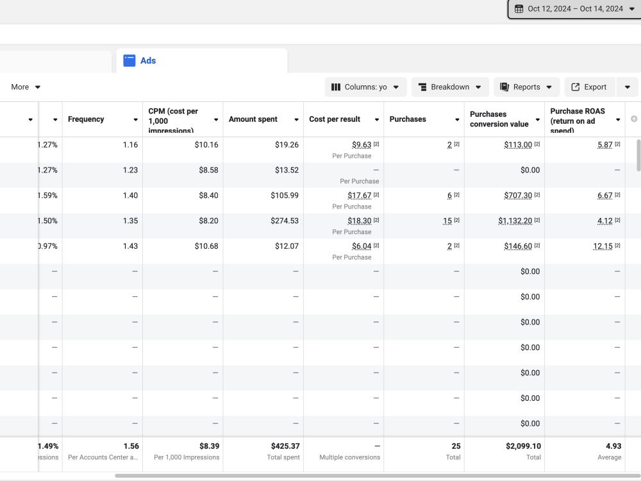This screenshot has width=641, height=481.
Task: Open the Amount spent column menu arrow
Action: coord(296,120)
